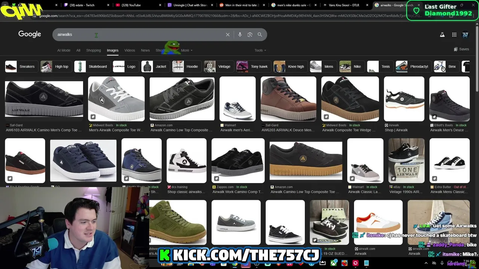Show hidden system tray icons chevron
This screenshot has width=479, height=269.
[426, 263]
